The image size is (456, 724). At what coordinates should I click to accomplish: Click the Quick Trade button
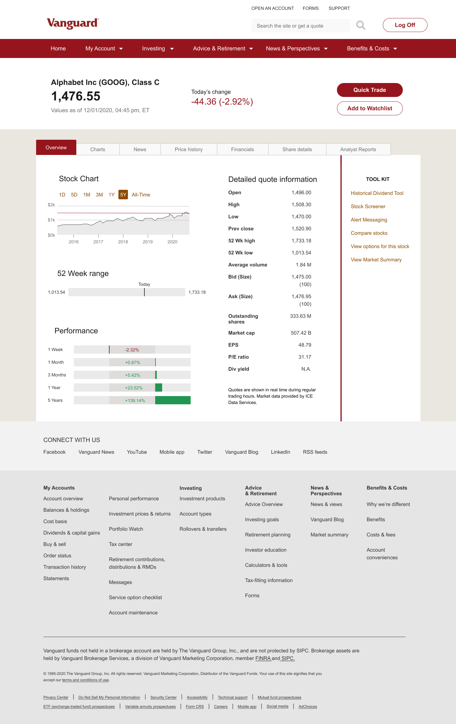point(370,90)
